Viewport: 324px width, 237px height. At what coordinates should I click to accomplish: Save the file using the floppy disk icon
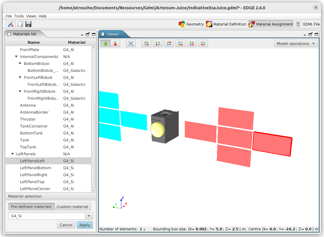pyautogui.click(x=28, y=24)
